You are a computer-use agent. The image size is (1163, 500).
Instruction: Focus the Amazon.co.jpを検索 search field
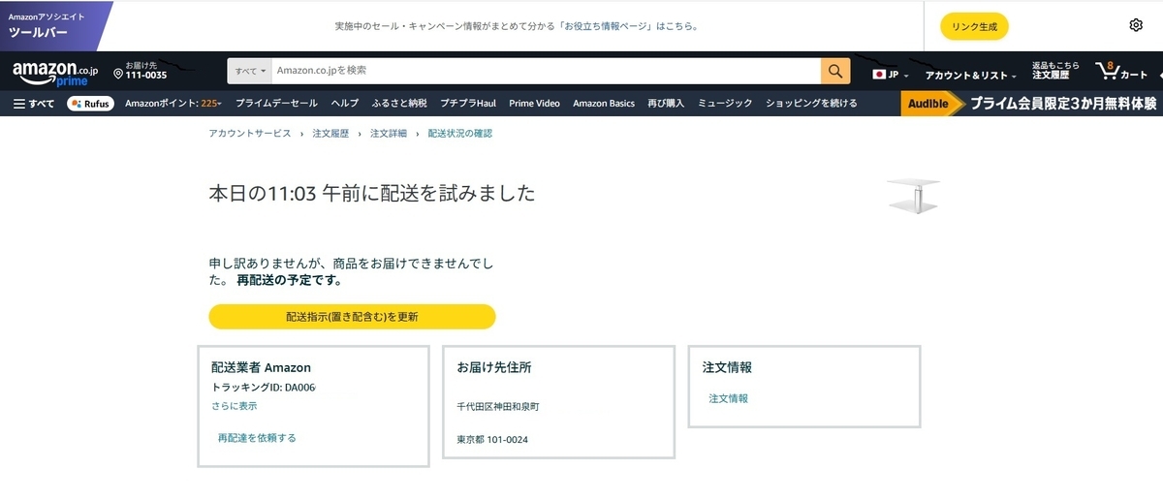(x=545, y=71)
